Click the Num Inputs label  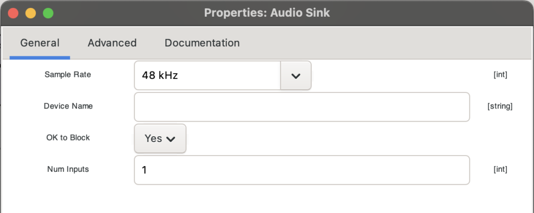[x=68, y=169]
